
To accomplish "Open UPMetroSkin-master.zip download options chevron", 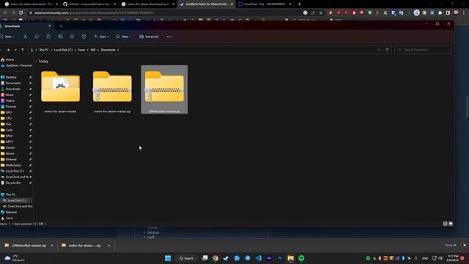I will (52, 246).
